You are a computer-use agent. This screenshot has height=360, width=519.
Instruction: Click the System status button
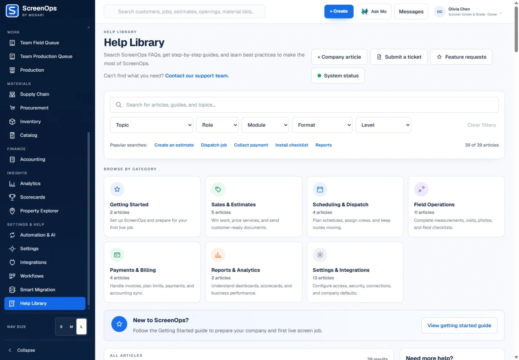(338, 76)
